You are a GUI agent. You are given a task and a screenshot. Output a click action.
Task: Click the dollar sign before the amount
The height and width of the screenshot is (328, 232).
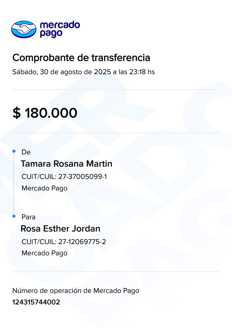coord(17,113)
